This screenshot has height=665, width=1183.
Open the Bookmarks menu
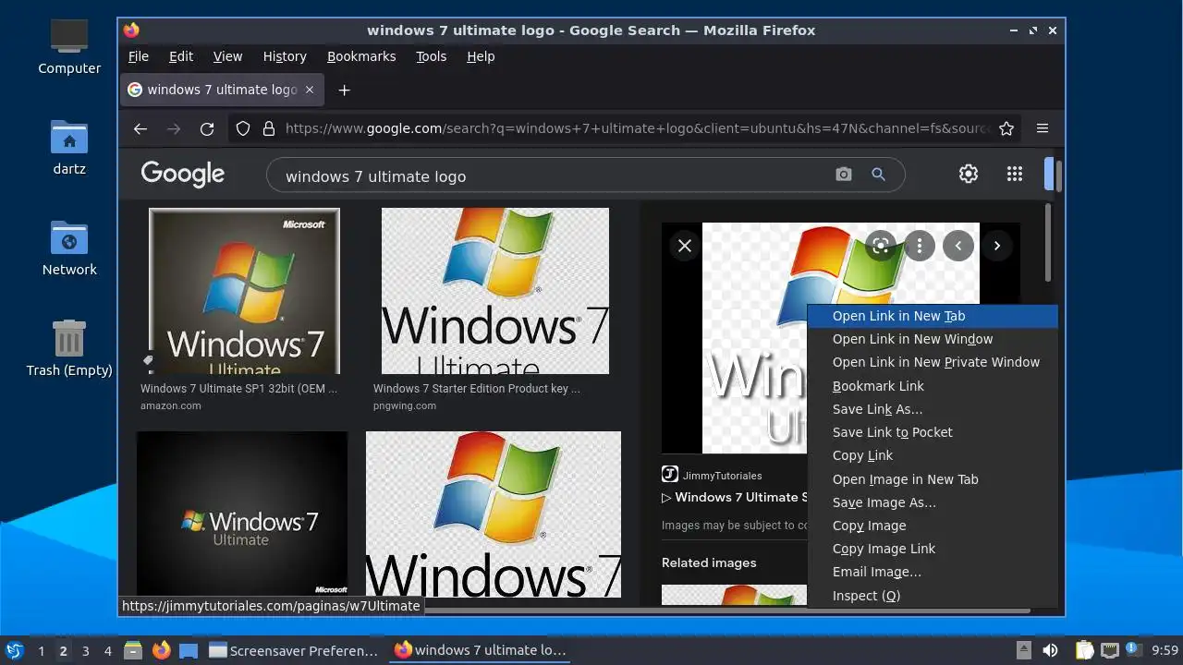(361, 56)
